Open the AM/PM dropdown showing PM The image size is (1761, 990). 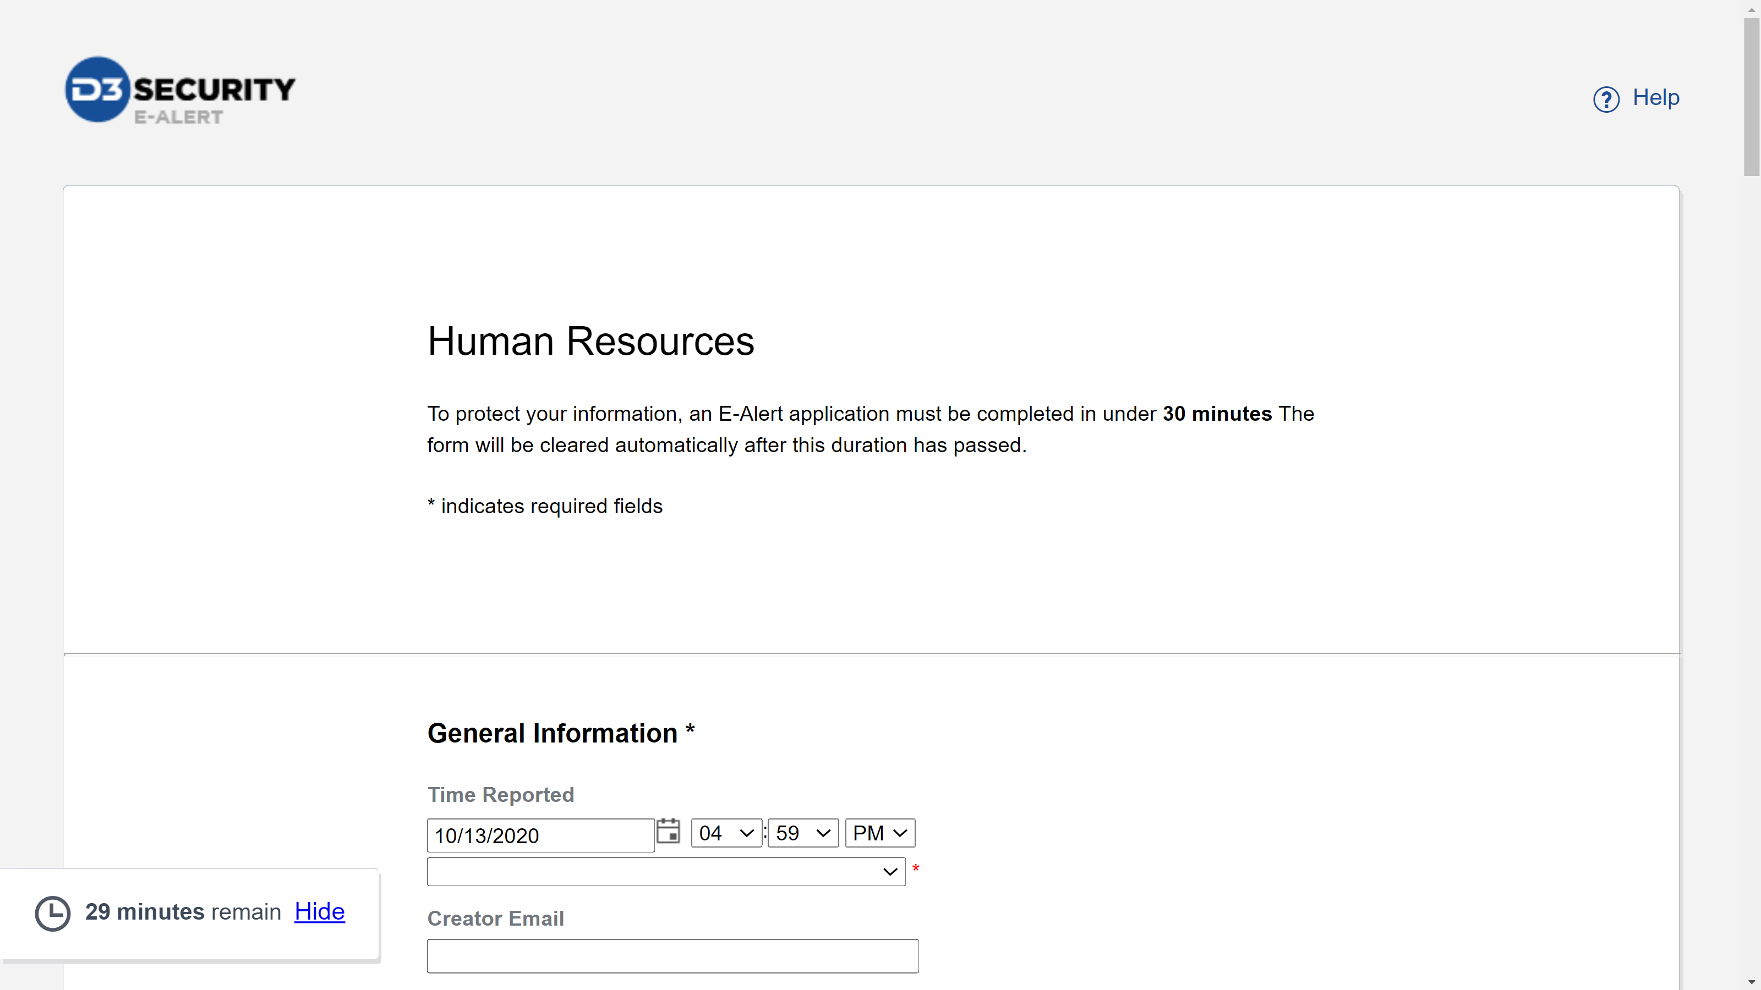(879, 833)
